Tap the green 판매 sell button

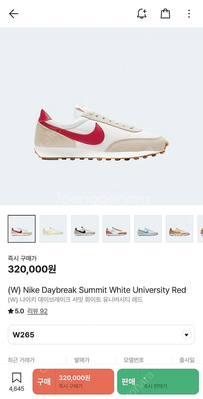pyautogui.click(x=158, y=381)
